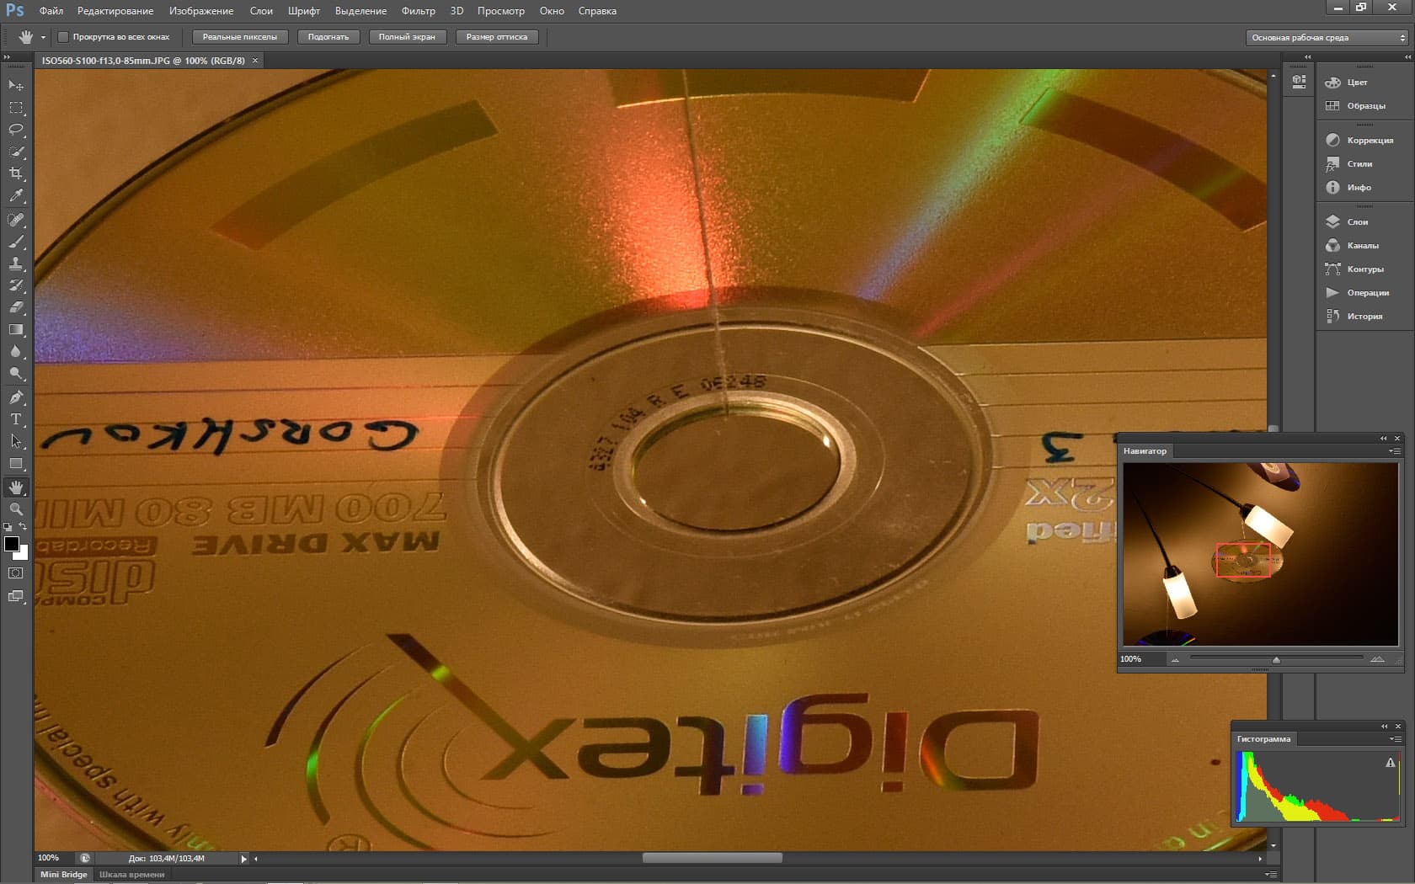Select the Spot Healing Brush tool

point(16,220)
